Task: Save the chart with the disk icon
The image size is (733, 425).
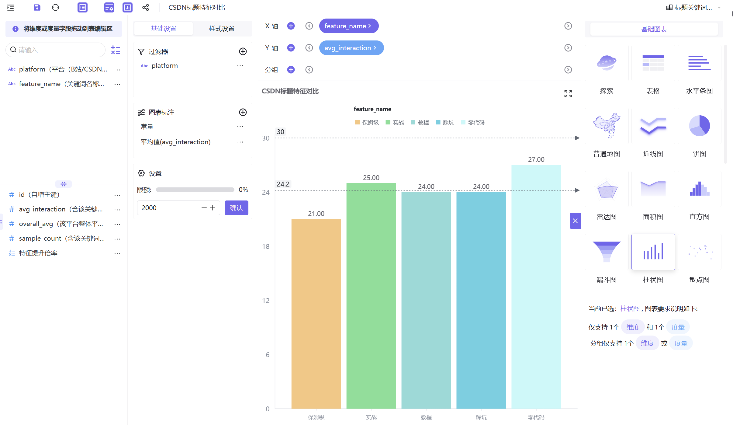Action: point(37,8)
